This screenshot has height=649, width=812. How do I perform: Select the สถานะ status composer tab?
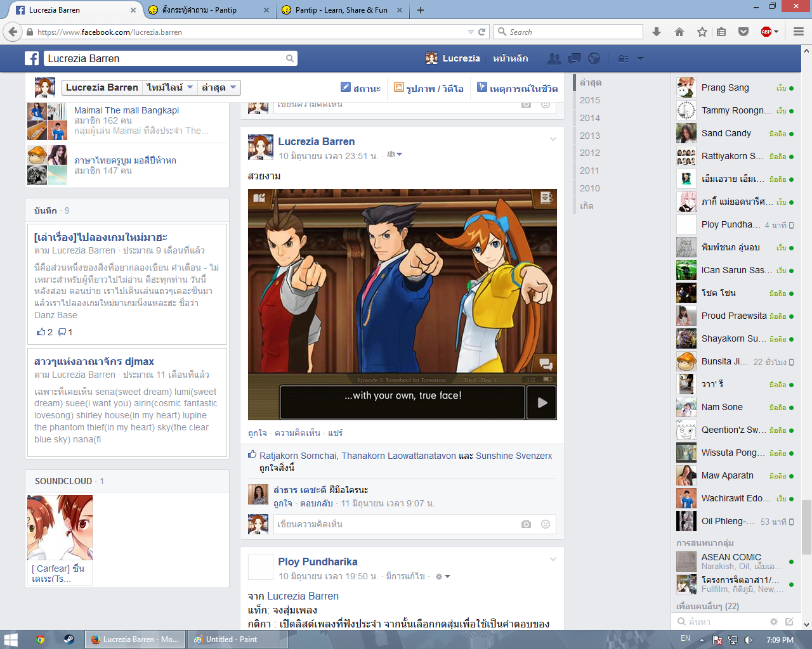point(360,88)
